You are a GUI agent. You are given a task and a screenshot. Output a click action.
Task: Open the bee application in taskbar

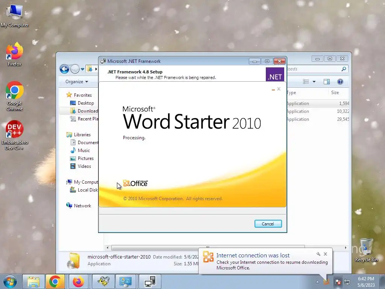coord(103,281)
